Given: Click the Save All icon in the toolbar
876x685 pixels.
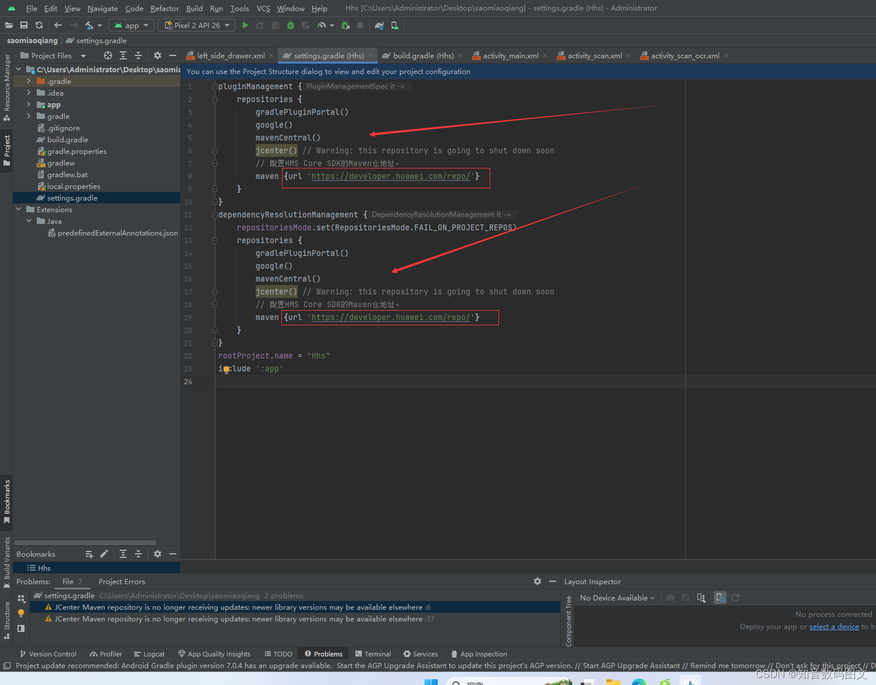Looking at the screenshot, I should click(x=24, y=25).
